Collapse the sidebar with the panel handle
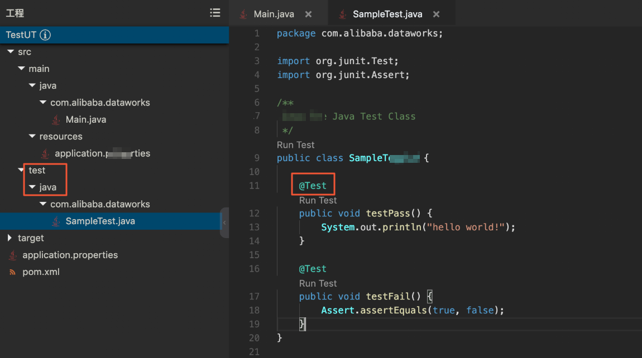 click(x=224, y=222)
